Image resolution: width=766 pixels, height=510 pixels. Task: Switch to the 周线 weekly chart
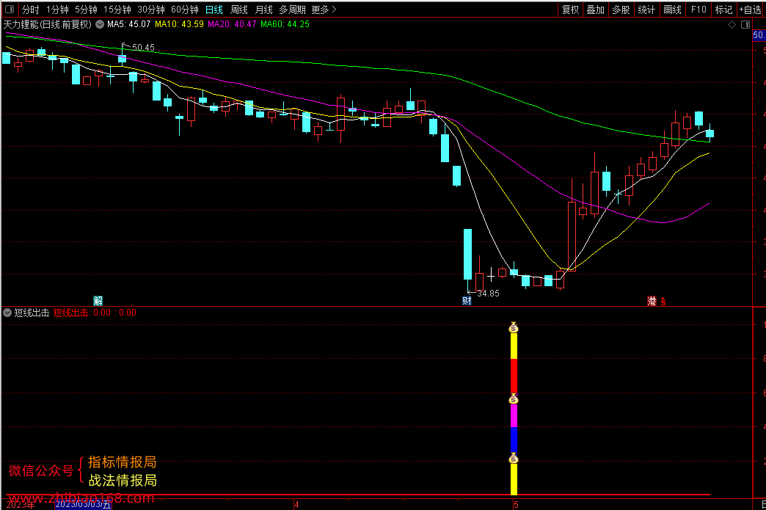(239, 10)
